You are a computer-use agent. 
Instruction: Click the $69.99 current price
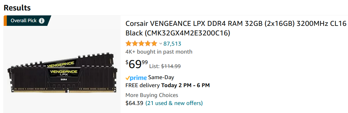point(137,64)
